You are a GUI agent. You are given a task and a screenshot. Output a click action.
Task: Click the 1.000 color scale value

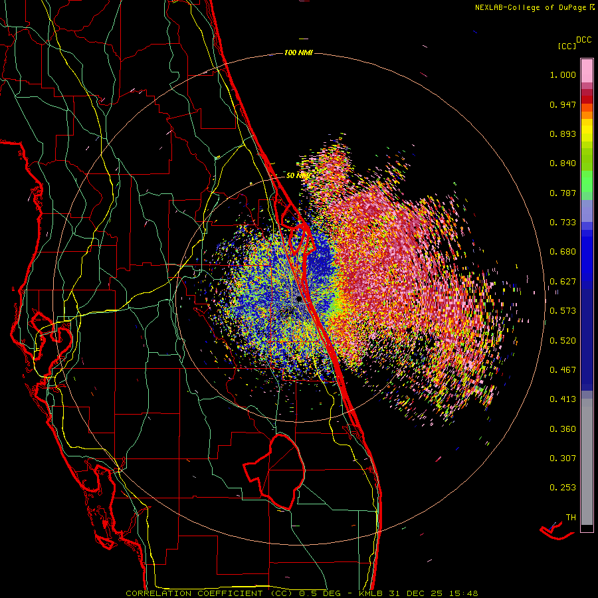(563, 74)
